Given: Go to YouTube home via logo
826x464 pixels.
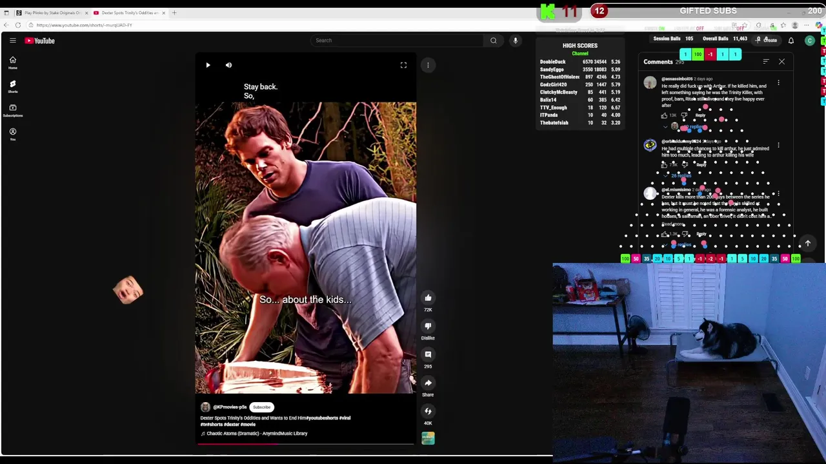Looking at the screenshot, I should 40,41.
